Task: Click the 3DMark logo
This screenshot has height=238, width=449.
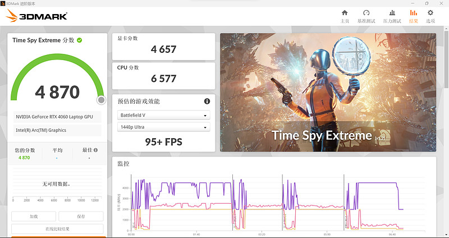Action: [36, 16]
